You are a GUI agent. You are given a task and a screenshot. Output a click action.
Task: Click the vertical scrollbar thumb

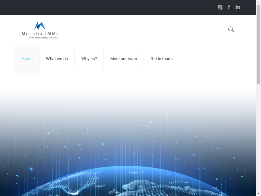click(258, 42)
